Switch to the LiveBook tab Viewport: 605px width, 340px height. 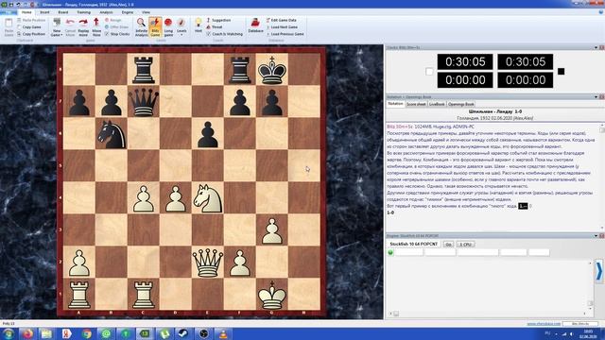[437, 104]
